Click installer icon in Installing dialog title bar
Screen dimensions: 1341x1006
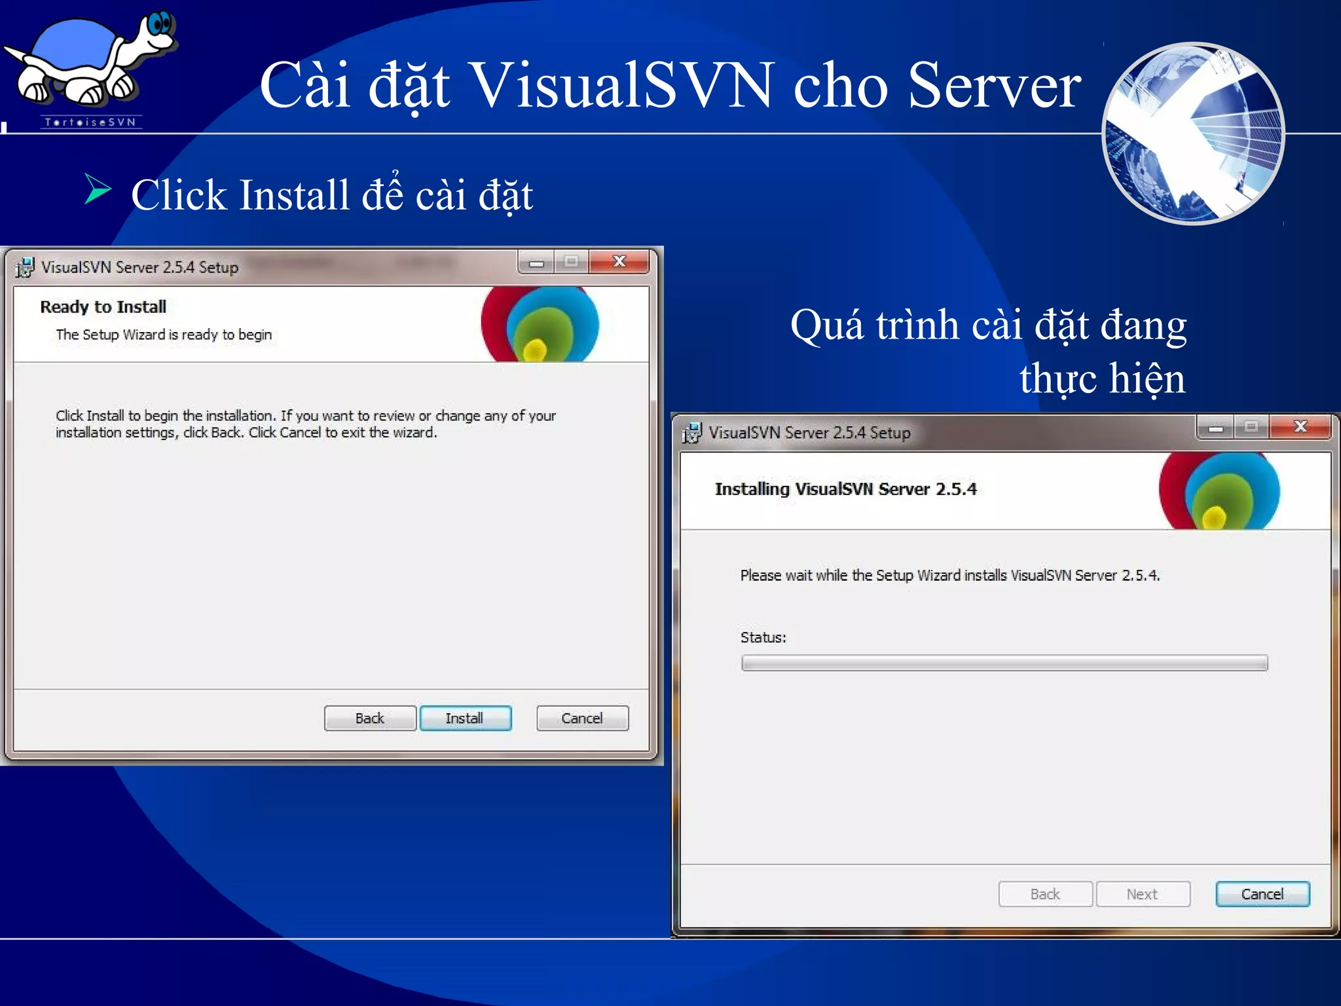[692, 432]
